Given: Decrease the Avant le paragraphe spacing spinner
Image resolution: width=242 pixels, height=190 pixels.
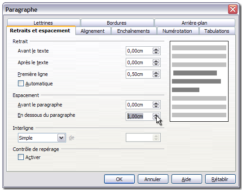Looking at the screenshot, I should click(156, 106).
